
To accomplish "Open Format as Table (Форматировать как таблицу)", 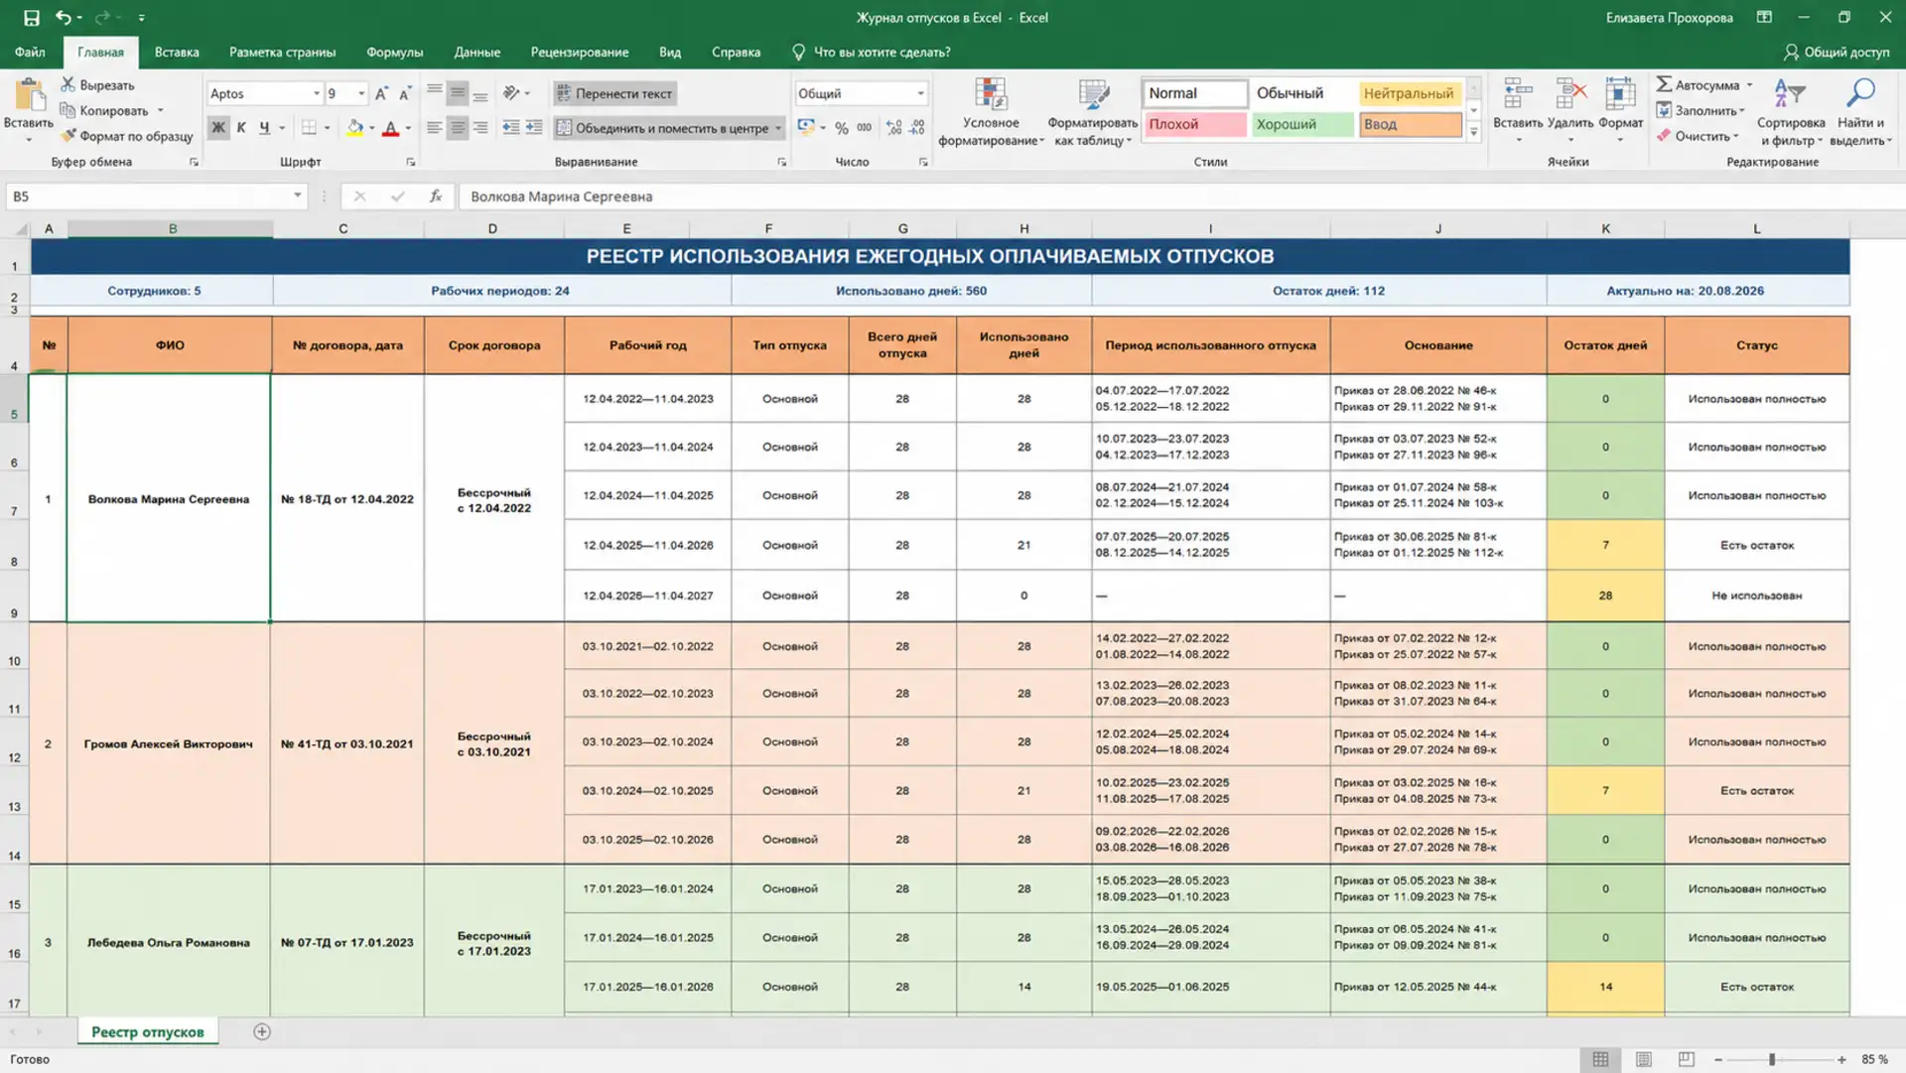I will [x=1092, y=112].
